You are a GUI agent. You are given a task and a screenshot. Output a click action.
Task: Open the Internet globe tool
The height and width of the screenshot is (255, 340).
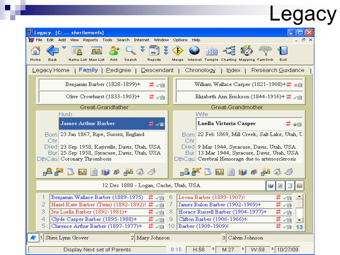pos(194,51)
